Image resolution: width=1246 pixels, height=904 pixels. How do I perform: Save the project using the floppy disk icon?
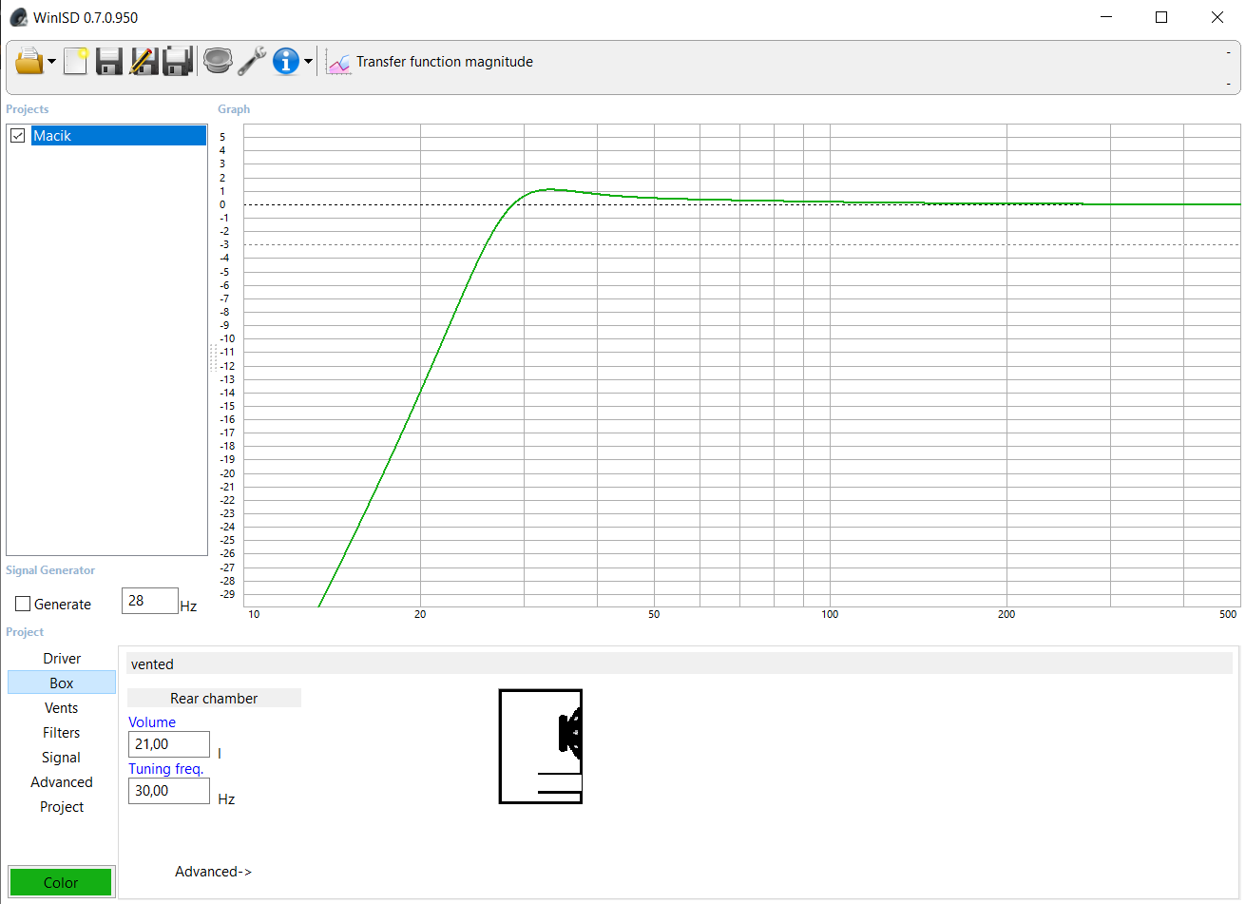[109, 62]
